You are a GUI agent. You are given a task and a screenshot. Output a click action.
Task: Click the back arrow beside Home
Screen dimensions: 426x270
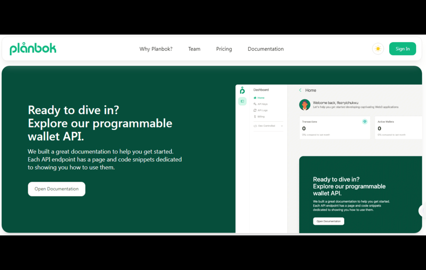pyautogui.click(x=300, y=90)
